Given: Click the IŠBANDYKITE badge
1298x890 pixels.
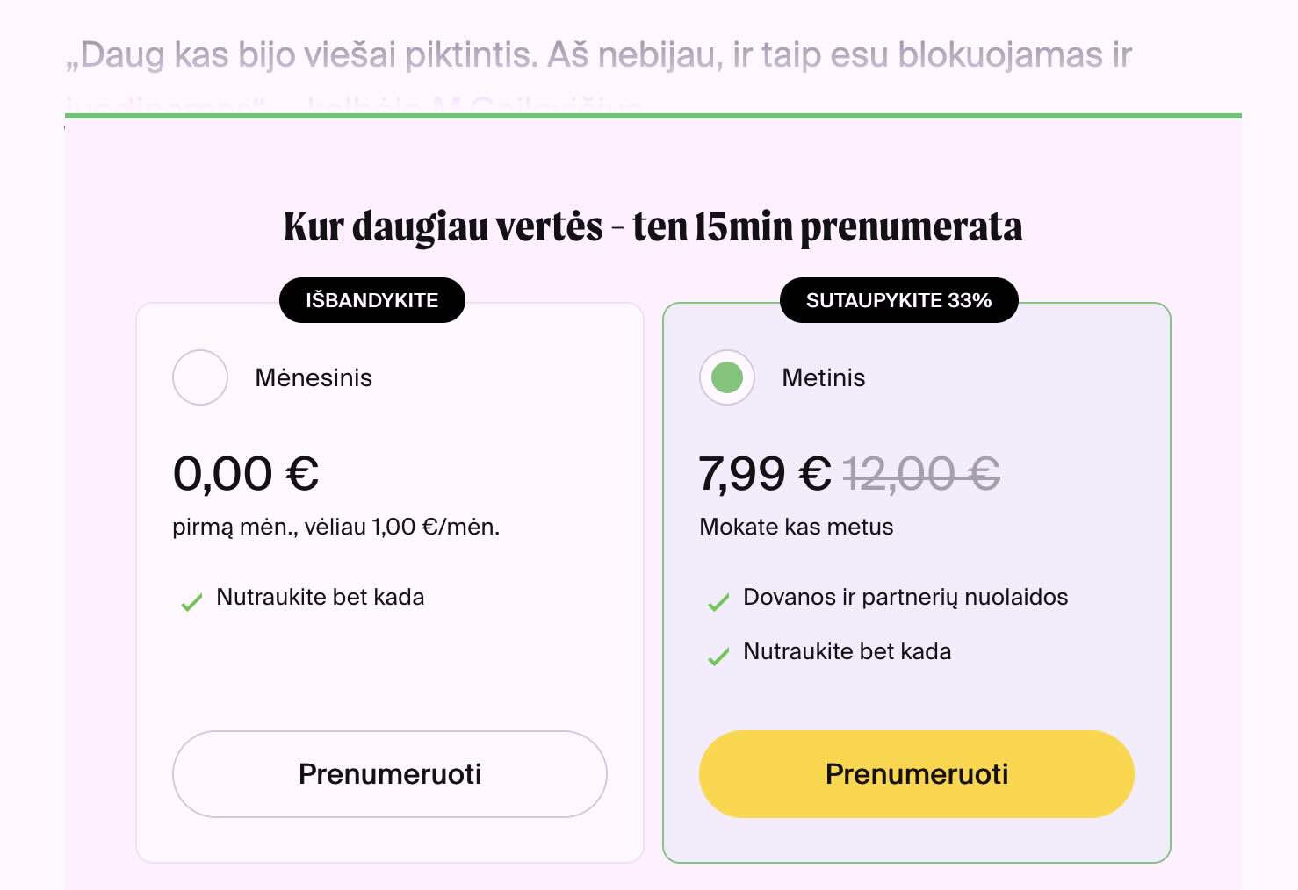Looking at the screenshot, I should [x=372, y=300].
